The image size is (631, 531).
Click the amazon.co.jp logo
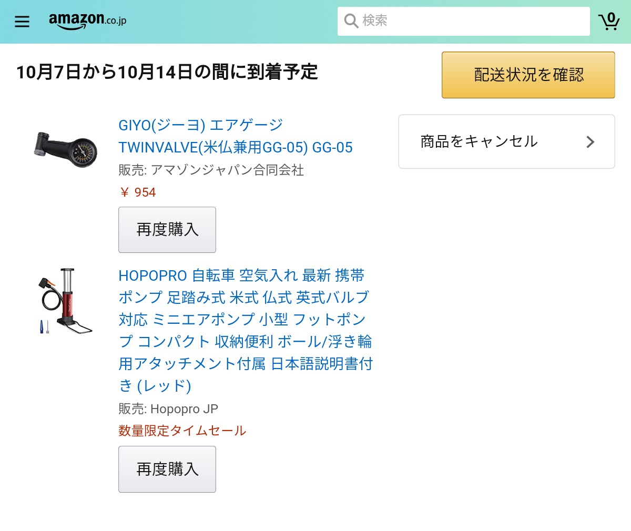pos(87,21)
